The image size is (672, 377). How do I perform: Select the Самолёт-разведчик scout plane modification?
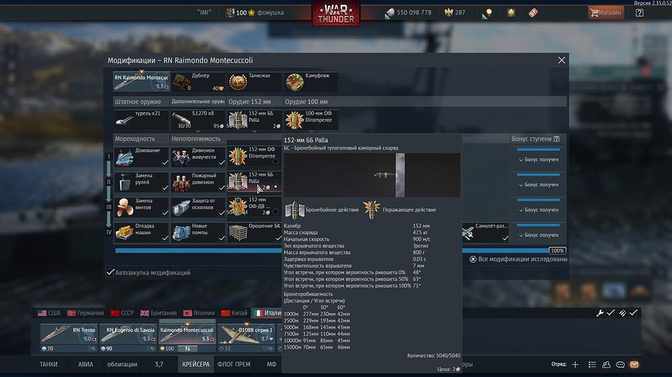tap(486, 232)
